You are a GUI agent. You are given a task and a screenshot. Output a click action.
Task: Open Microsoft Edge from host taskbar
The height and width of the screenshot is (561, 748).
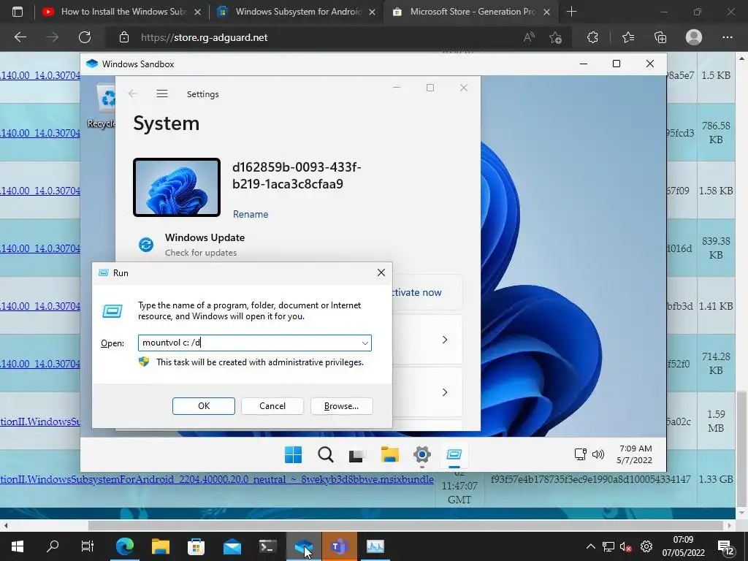pyautogui.click(x=125, y=546)
